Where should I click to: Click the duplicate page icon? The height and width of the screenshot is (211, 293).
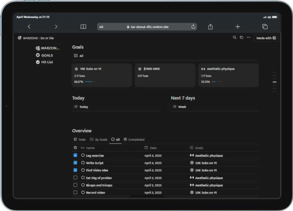click(x=241, y=38)
